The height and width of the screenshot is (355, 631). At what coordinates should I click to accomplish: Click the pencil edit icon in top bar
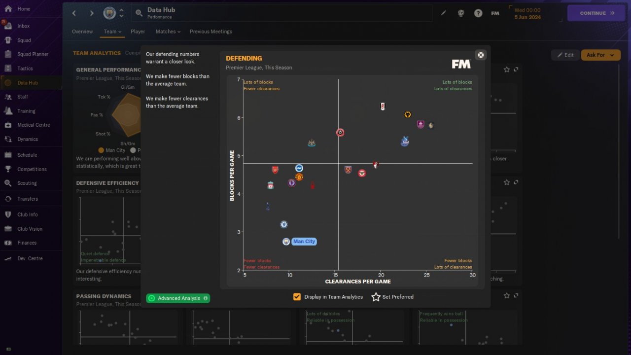[x=443, y=13]
